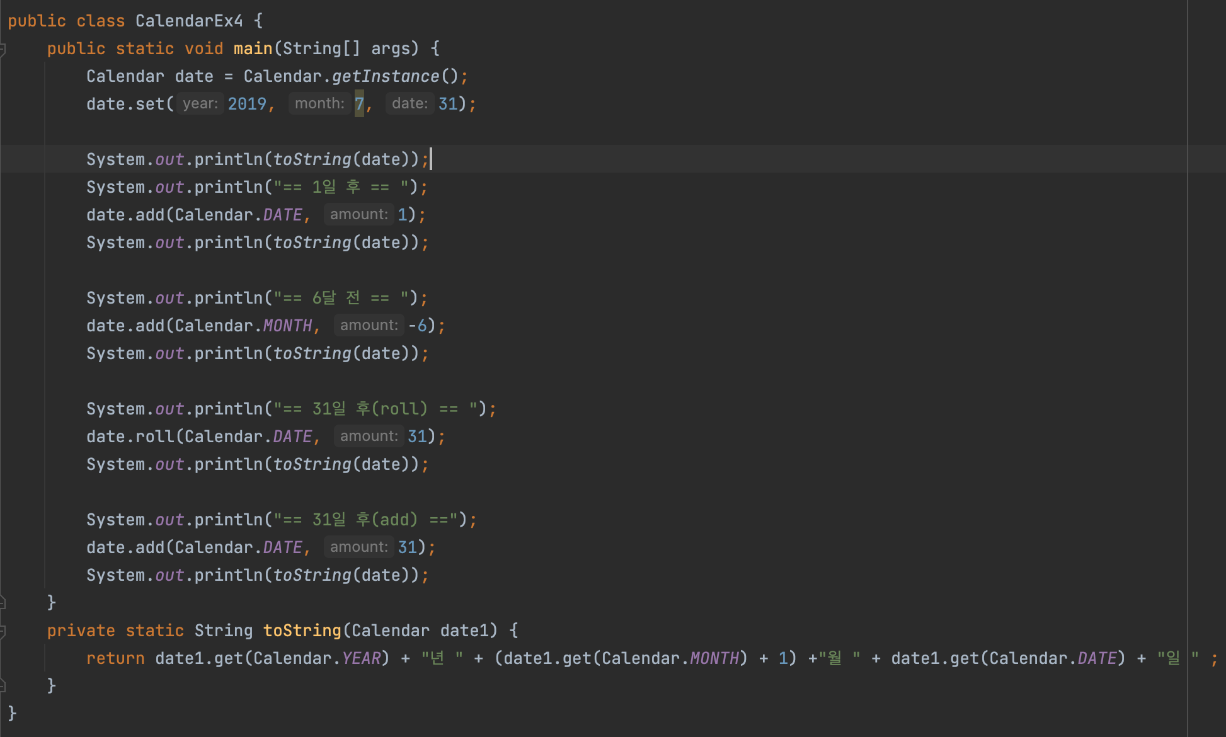Click the 'year:' parameter hint
The image size is (1226, 737).
click(200, 103)
